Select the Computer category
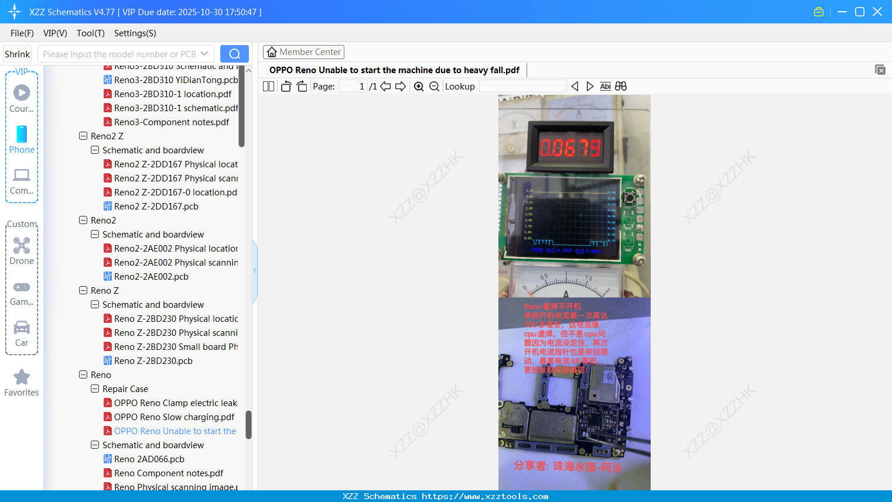The width and height of the screenshot is (892, 502). [22, 181]
